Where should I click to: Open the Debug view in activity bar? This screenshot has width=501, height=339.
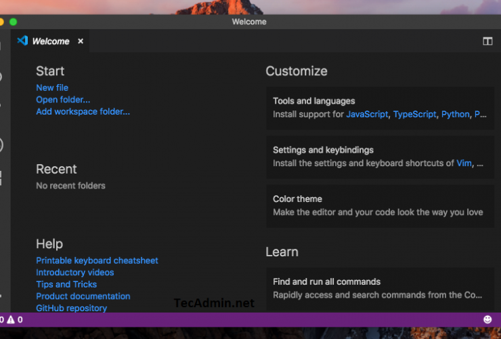tap(1, 144)
